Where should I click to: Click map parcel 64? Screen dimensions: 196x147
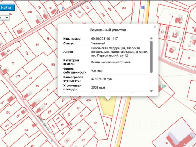(x=37, y=45)
